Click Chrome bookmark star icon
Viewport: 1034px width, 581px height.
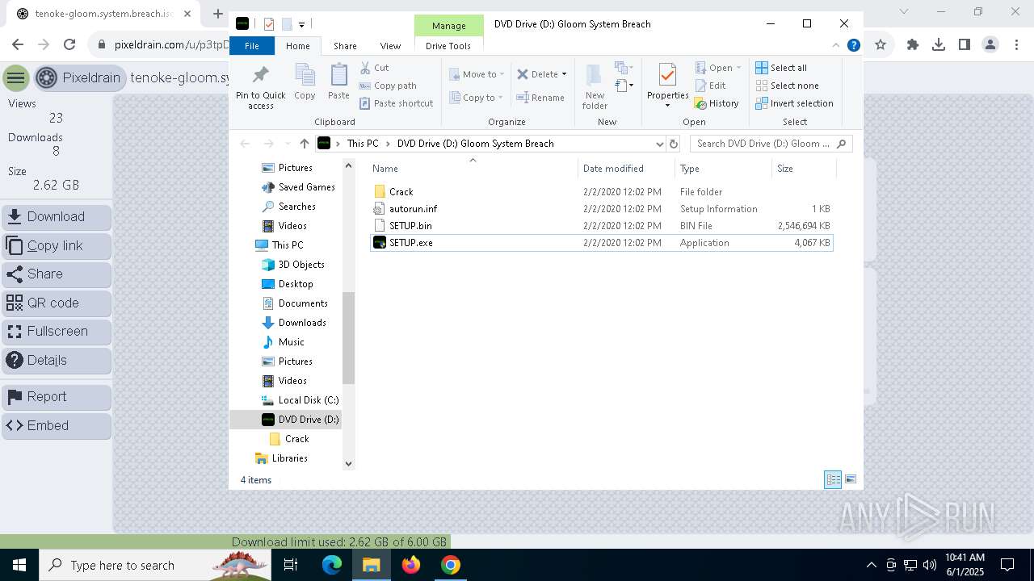tap(881, 45)
